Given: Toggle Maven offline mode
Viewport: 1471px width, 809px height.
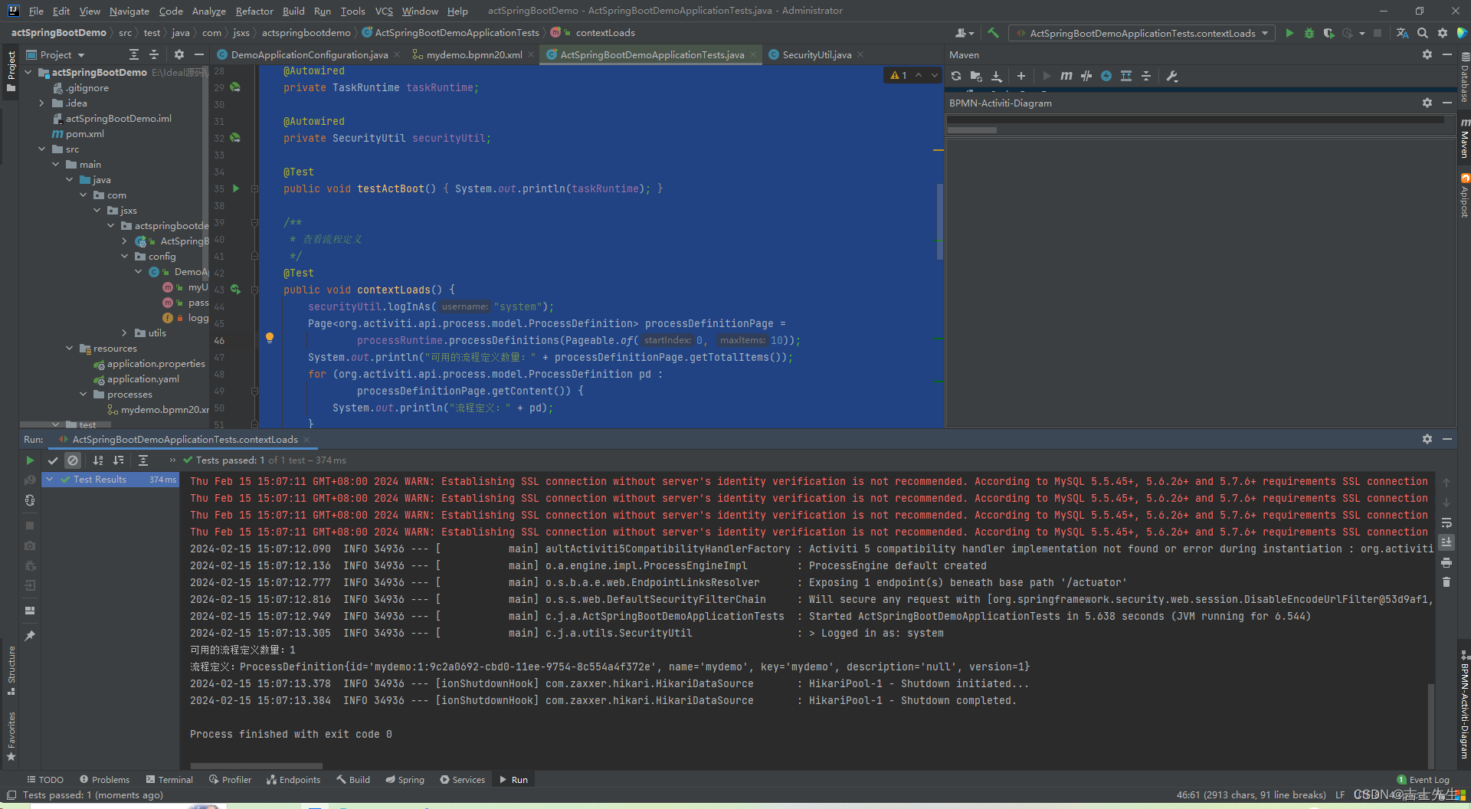Looking at the screenshot, I should [1086, 76].
